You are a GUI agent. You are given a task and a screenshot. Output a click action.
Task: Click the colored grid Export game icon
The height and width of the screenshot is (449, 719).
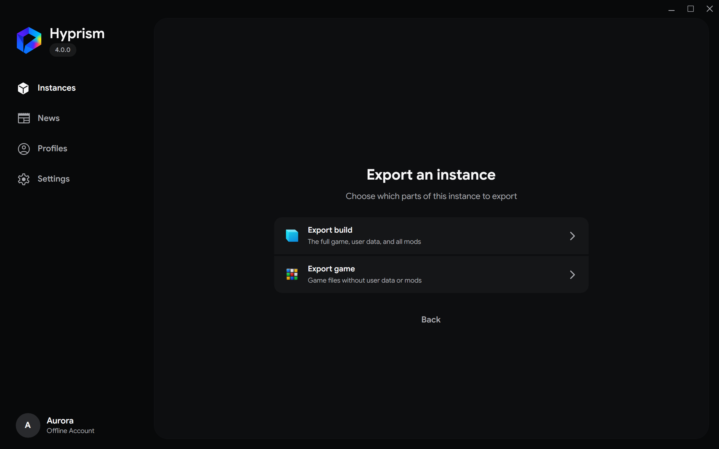[x=292, y=274]
